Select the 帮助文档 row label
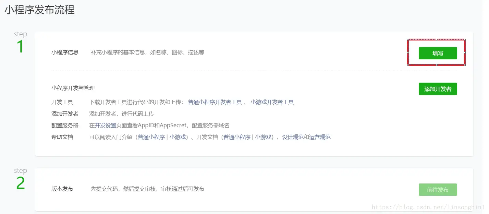Viewport: 489px width, 214px height. coord(62,137)
